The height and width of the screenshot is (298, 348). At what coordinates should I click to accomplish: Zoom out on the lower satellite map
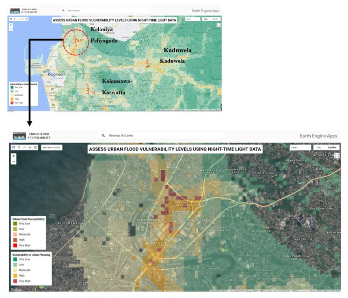(x=14, y=162)
